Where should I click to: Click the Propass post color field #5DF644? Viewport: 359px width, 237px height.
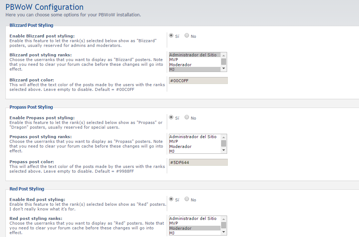tap(198, 162)
